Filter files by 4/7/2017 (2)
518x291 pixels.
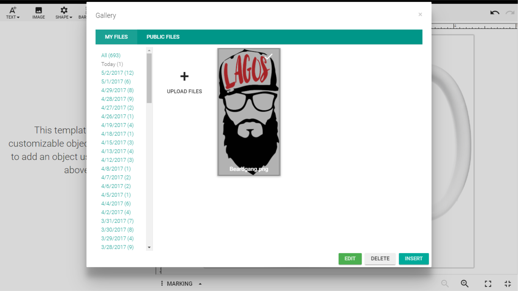116,177
